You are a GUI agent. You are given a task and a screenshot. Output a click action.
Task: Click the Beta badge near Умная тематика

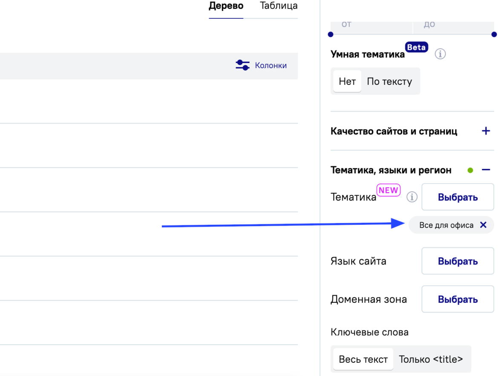click(x=416, y=47)
